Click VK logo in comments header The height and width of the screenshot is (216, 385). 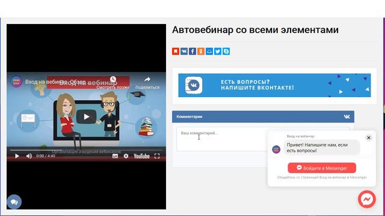pyautogui.click(x=346, y=116)
